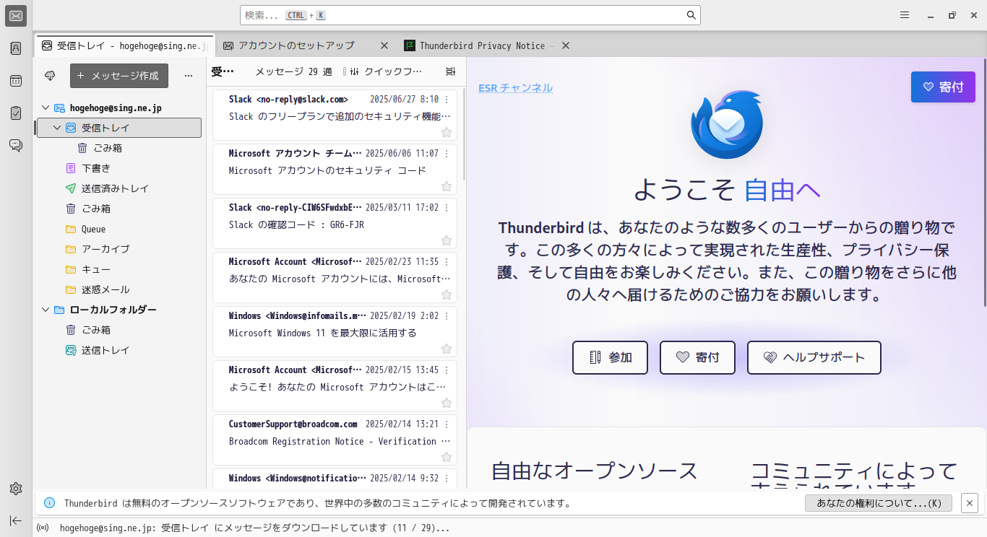Close the Thunderbird Privacy Notice tab

click(566, 45)
